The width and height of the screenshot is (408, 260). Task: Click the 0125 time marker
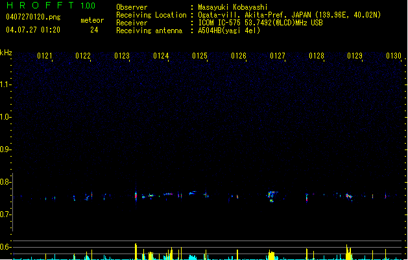tap(200, 56)
